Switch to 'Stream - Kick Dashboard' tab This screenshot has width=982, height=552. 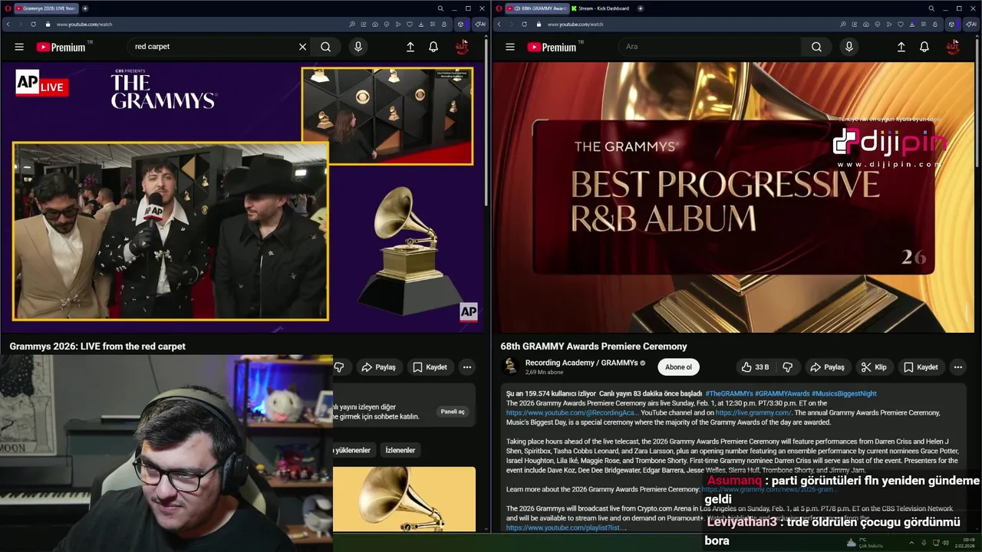[x=601, y=8]
